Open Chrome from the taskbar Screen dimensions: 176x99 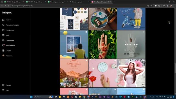[x=84, y=97]
